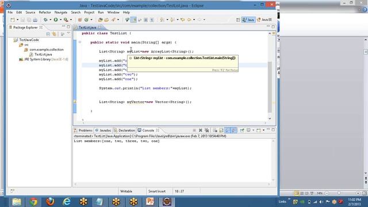Open the Source menu
Viewport: 368px width, 207px height.
tap(30, 13)
